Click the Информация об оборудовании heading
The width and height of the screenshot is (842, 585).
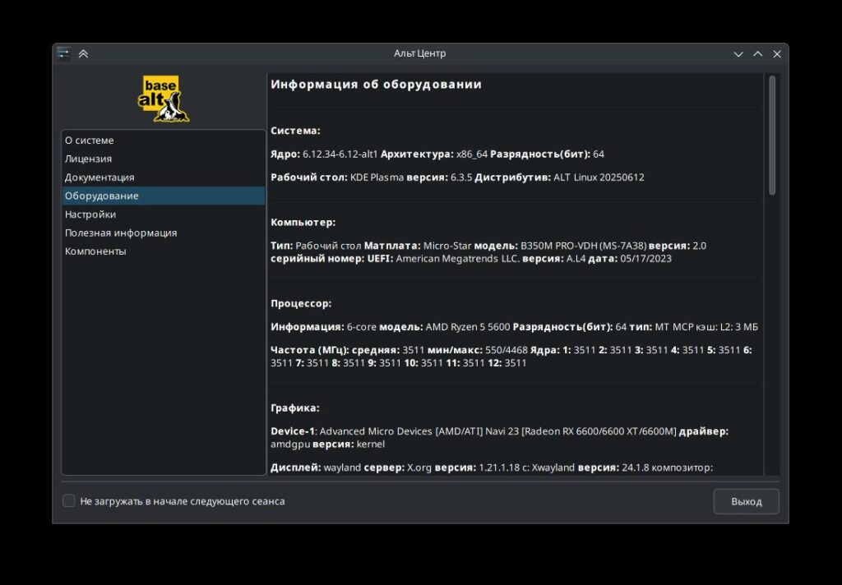coord(376,85)
